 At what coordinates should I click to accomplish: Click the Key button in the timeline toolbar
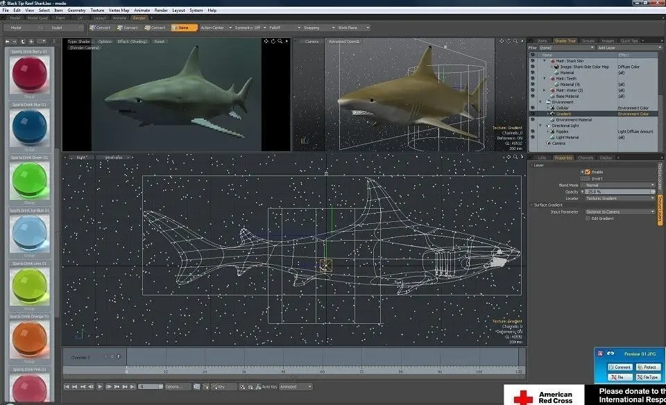(x=223, y=387)
